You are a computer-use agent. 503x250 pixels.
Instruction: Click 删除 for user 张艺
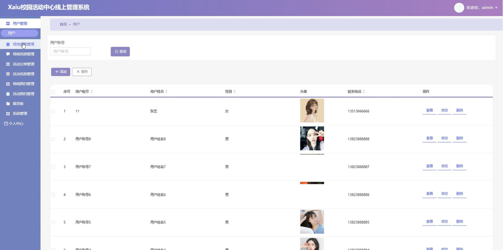coord(459,111)
